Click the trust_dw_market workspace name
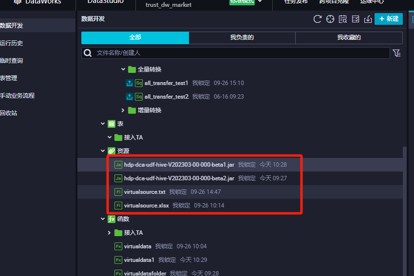Image resolution: width=414 pixels, height=276 pixels. coord(169,4)
